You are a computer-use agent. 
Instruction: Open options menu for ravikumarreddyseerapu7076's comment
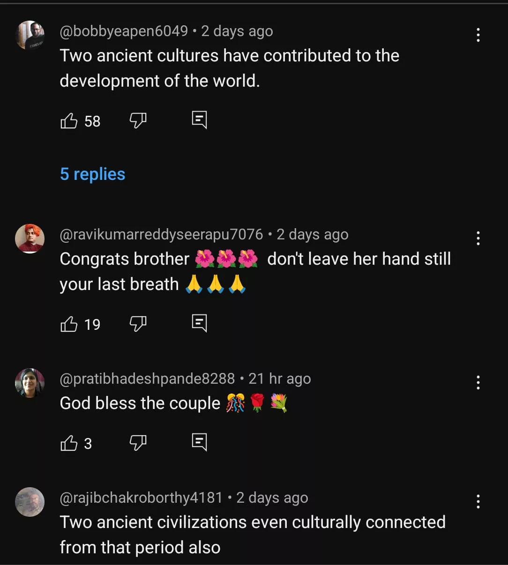tap(478, 238)
